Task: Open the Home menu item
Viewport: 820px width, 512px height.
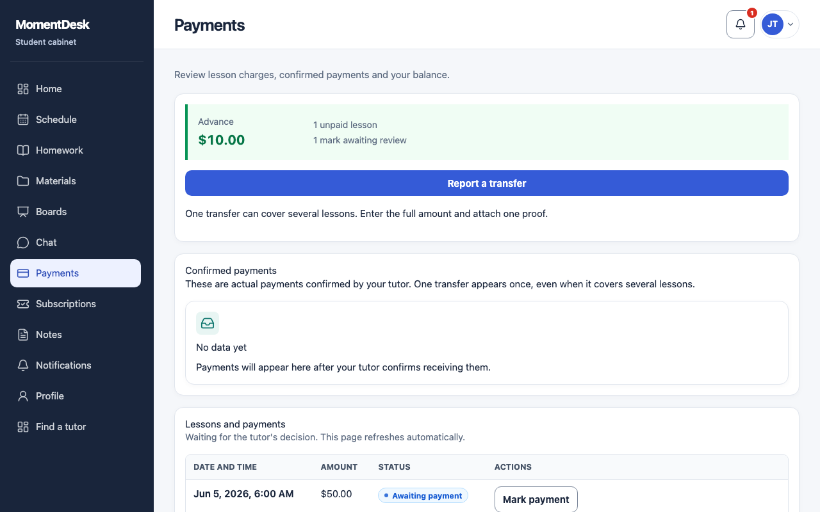Action: point(76,89)
